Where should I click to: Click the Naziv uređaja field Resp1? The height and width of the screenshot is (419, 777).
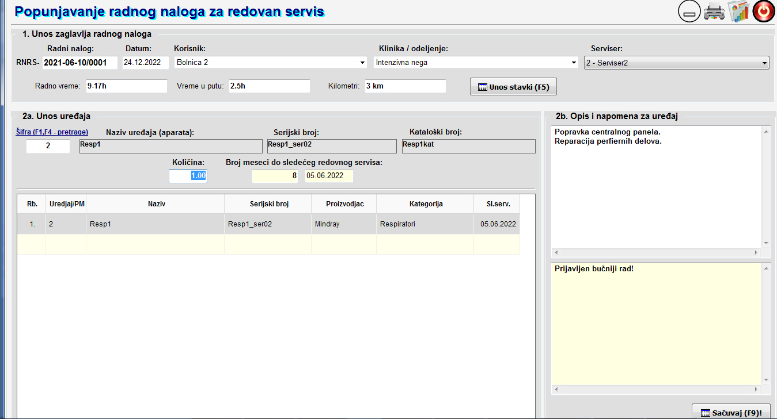coord(170,146)
